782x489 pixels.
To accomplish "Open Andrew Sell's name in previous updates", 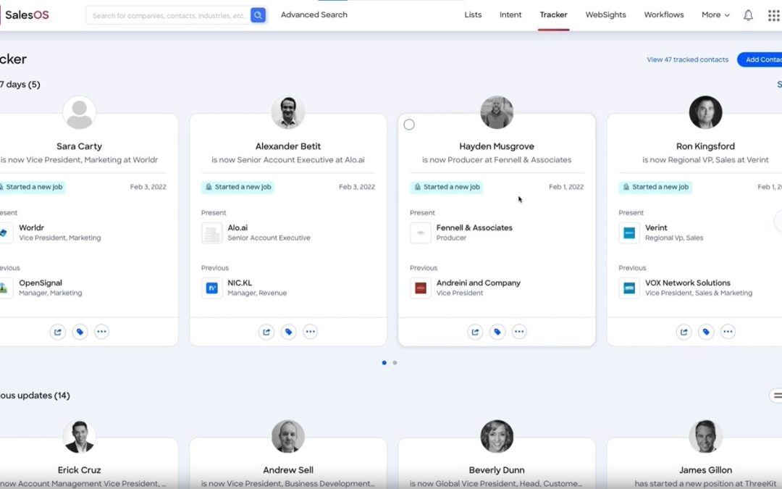I will coord(287,470).
